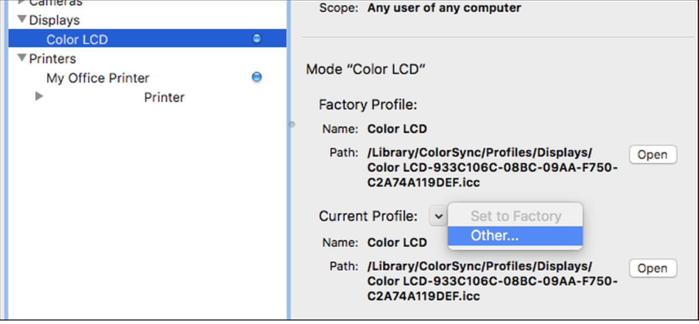699x324 pixels.
Task: Open the Current Profile file
Action: pyautogui.click(x=652, y=268)
